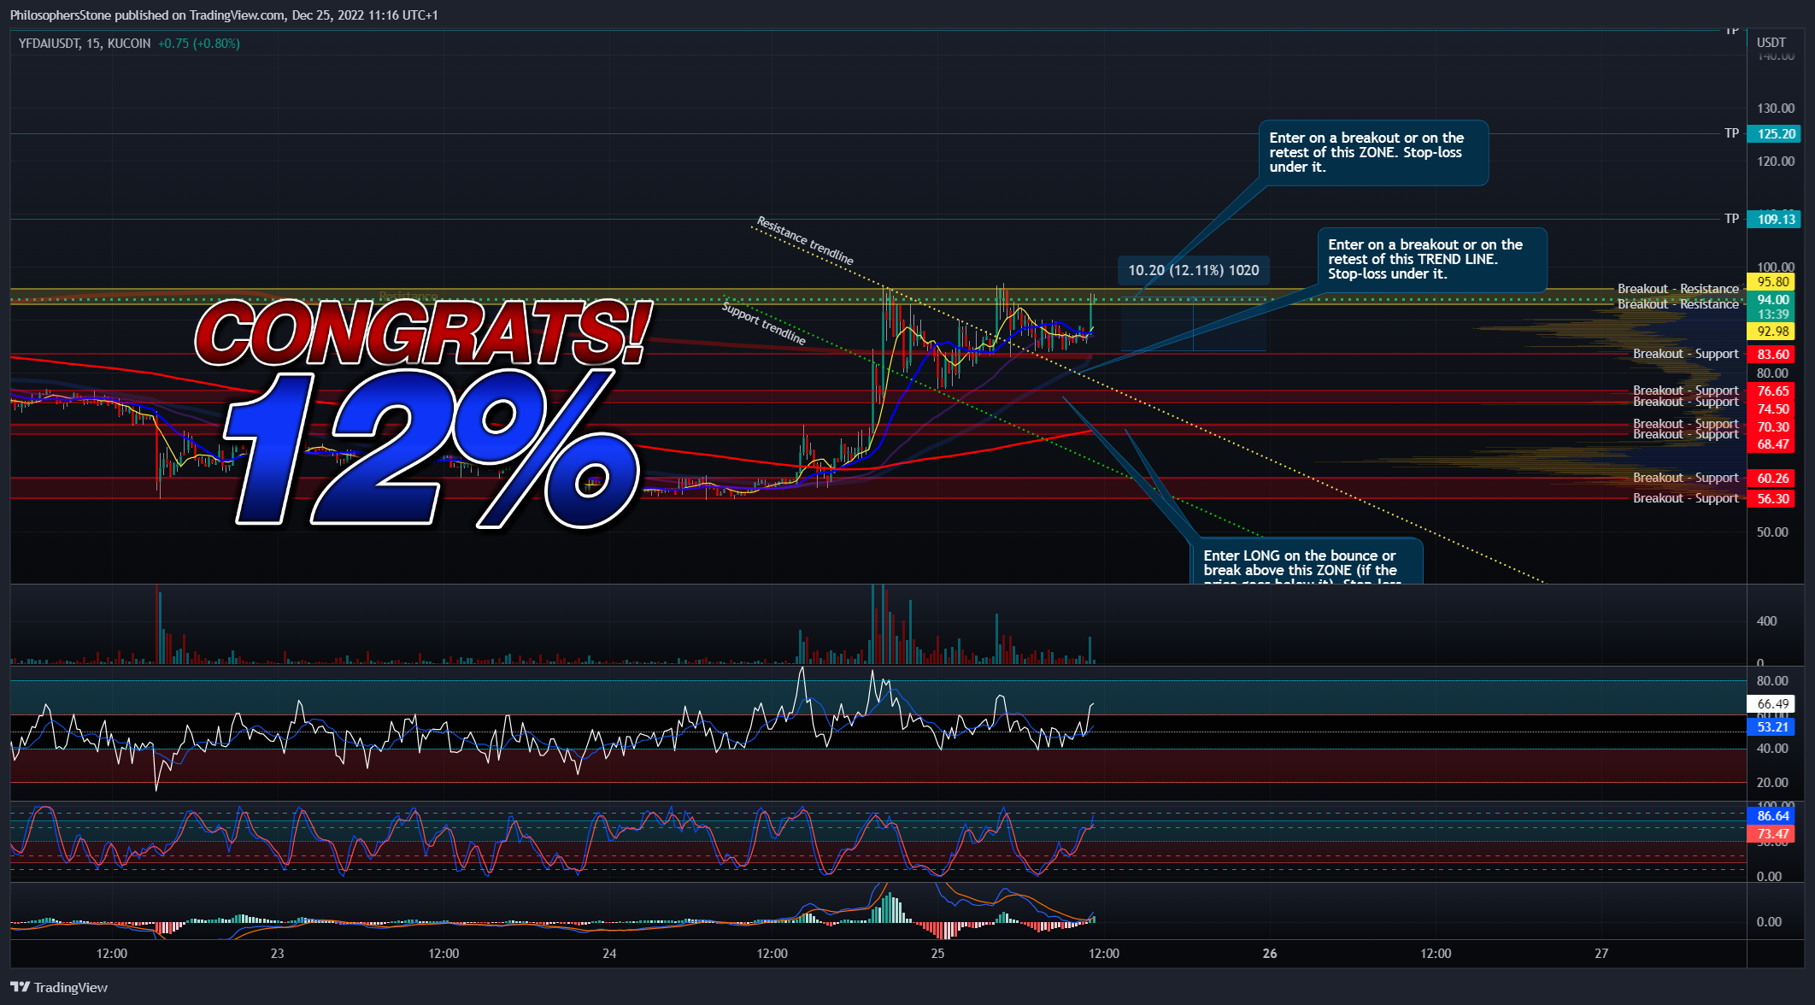1815x1005 pixels.
Task: Click Breakout - Support text beside 60.26
Action: tap(1685, 478)
